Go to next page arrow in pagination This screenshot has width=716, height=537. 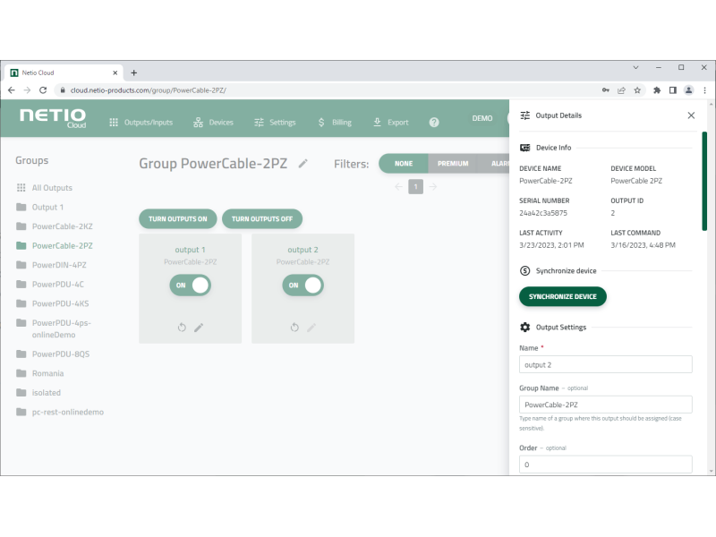click(433, 186)
